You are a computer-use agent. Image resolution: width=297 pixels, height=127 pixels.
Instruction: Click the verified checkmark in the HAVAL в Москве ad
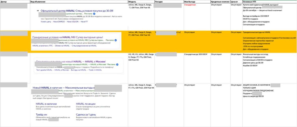click(117, 65)
